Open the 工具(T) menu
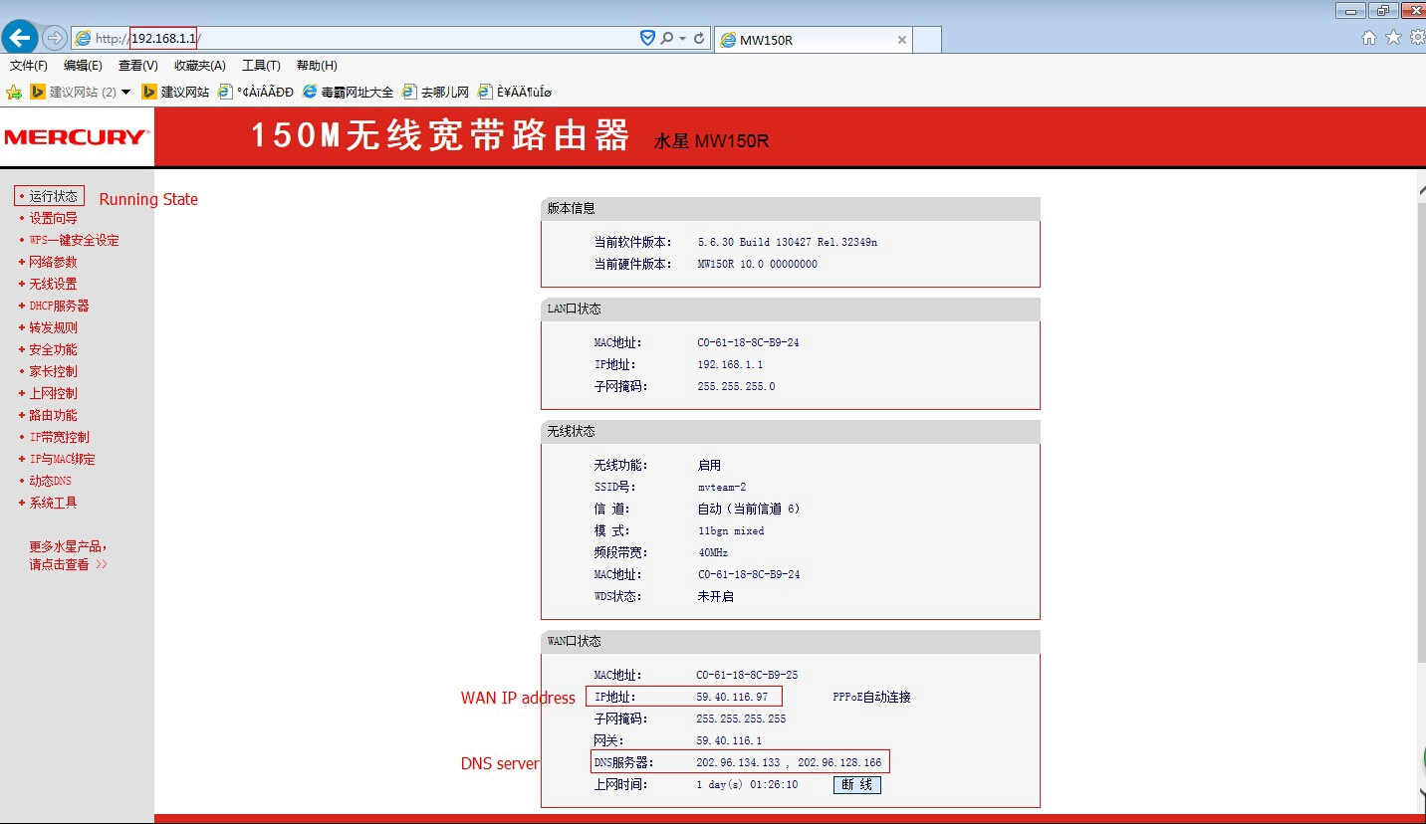1426x824 pixels. [261, 66]
